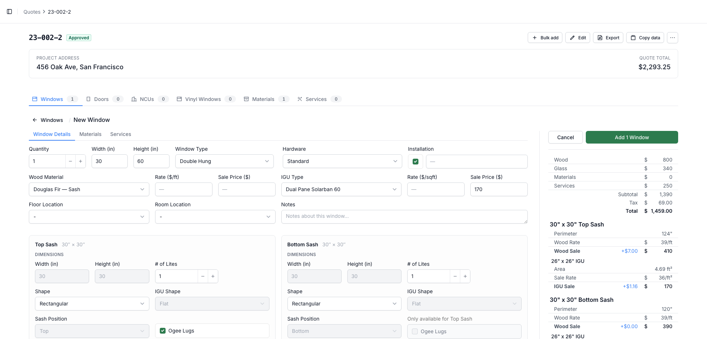Image resolution: width=707 pixels, height=339 pixels.
Task: Open the Wood Material dropdown
Action: [89, 189]
